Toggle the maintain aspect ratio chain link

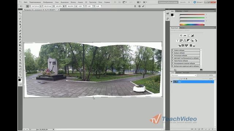[x=64, y=6]
